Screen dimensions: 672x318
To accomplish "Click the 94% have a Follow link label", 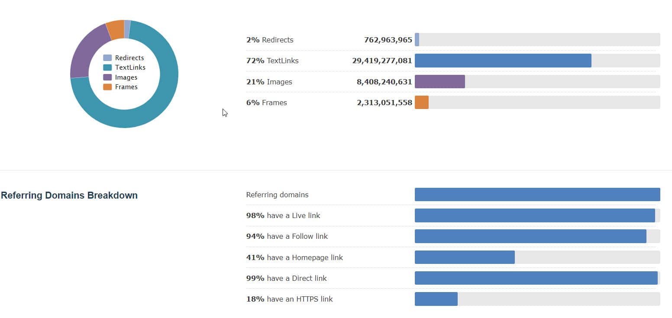I will [x=287, y=236].
